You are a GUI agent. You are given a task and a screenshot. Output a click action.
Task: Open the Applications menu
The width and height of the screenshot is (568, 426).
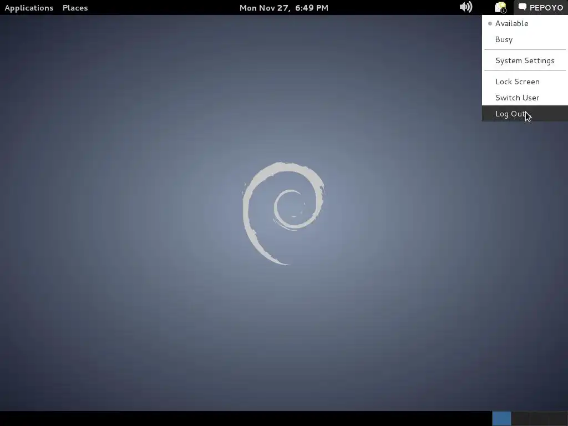tap(29, 8)
